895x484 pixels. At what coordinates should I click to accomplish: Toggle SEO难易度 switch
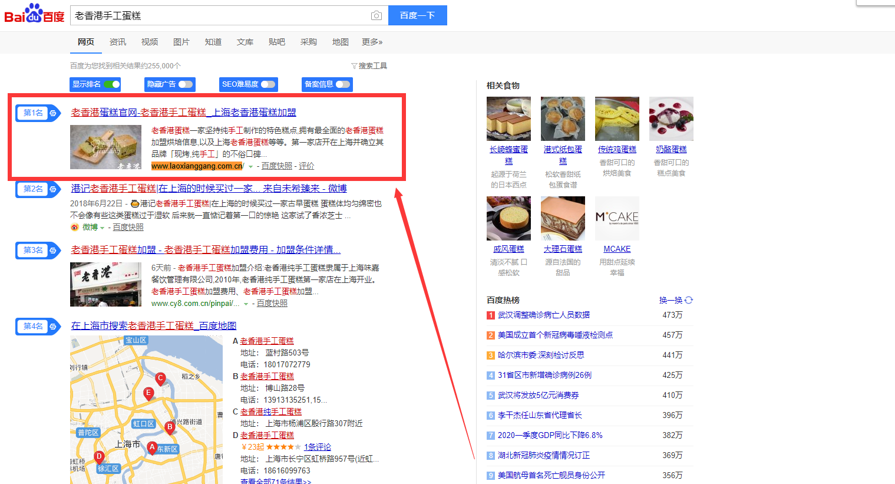[x=268, y=84]
